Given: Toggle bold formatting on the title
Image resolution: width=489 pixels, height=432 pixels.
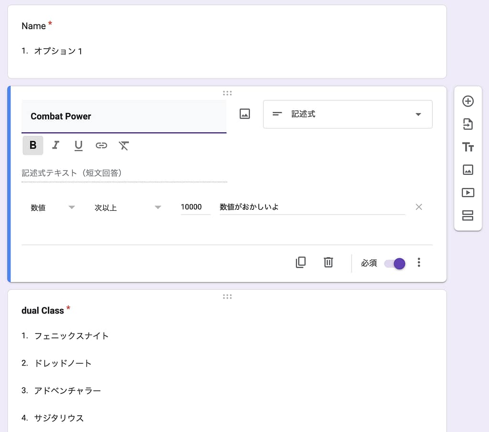Looking at the screenshot, I should [x=33, y=145].
